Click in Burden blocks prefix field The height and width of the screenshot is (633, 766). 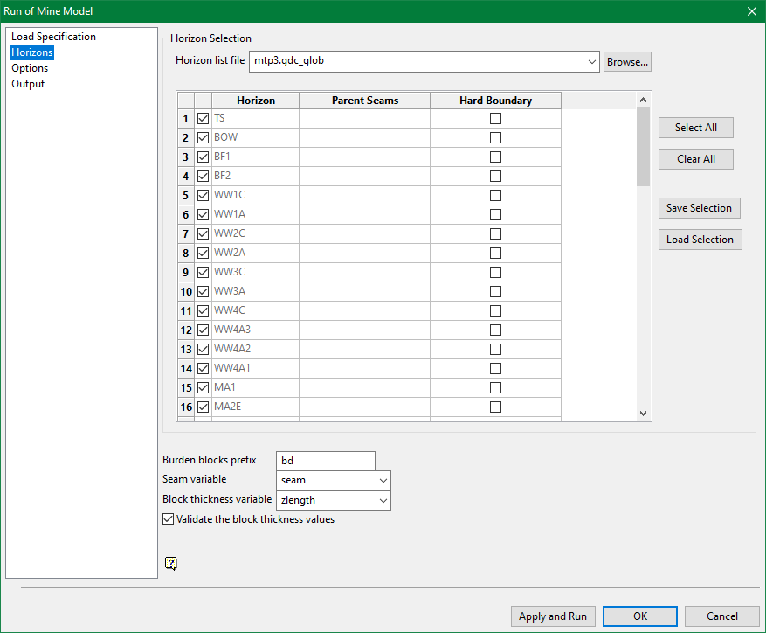tap(325, 461)
